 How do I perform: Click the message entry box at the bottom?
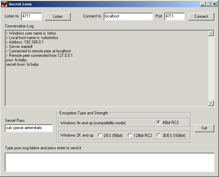pyautogui.click(x=109, y=162)
